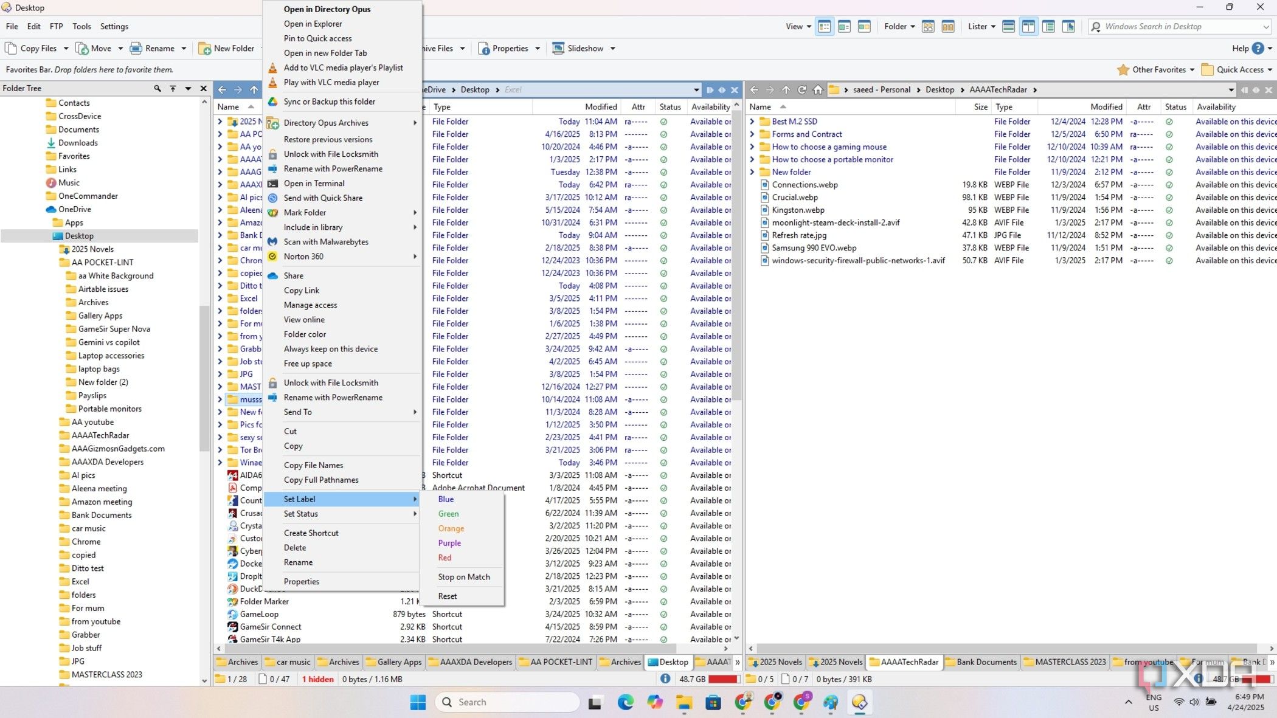Expand the 2025 Novels folder row
Screen dimensions: 1277x718
point(220,122)
